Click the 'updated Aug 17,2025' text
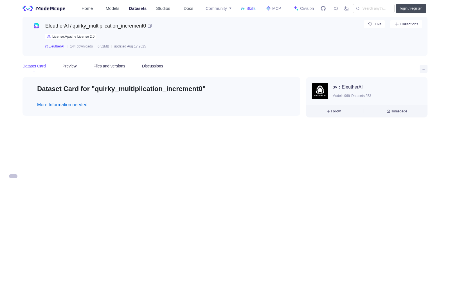This screenshot has height=281, width=450. pyautogui.click(x=130, y=46)
